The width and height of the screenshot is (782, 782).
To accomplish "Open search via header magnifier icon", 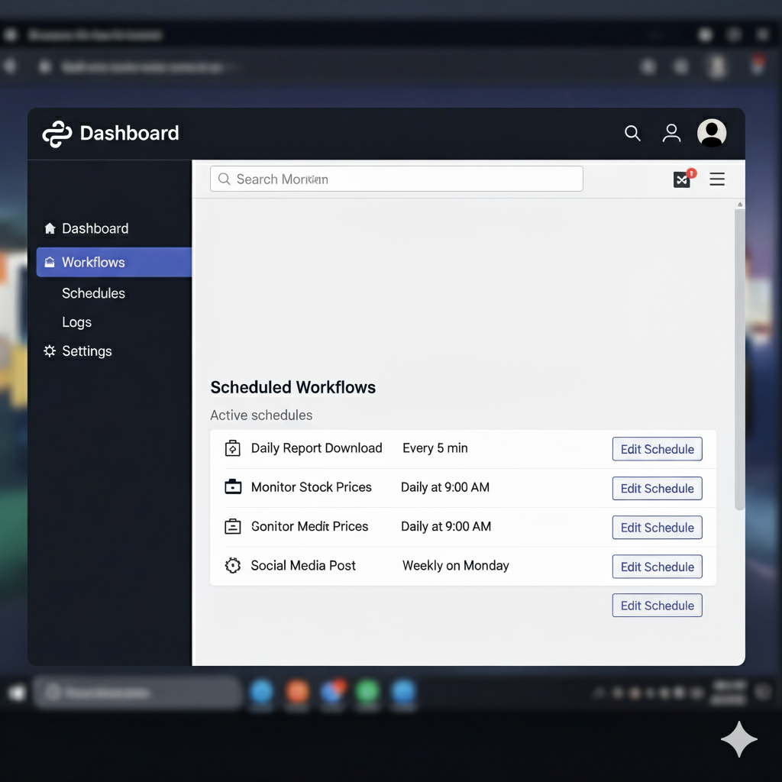I will tap(632, 133).
